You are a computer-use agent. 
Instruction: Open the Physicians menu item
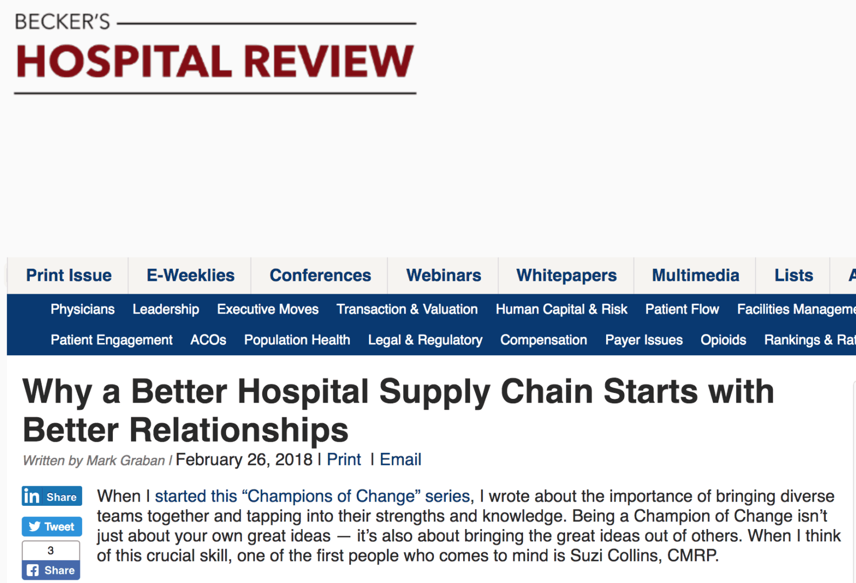pos(83,309)
